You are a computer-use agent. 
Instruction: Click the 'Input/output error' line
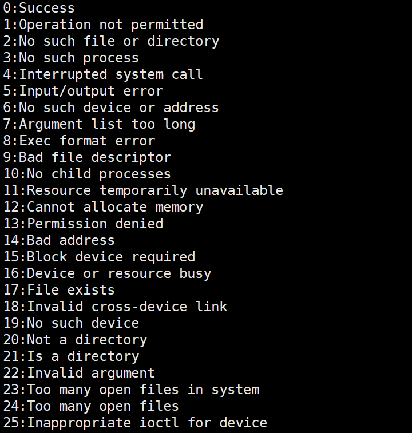pos(83,91)
